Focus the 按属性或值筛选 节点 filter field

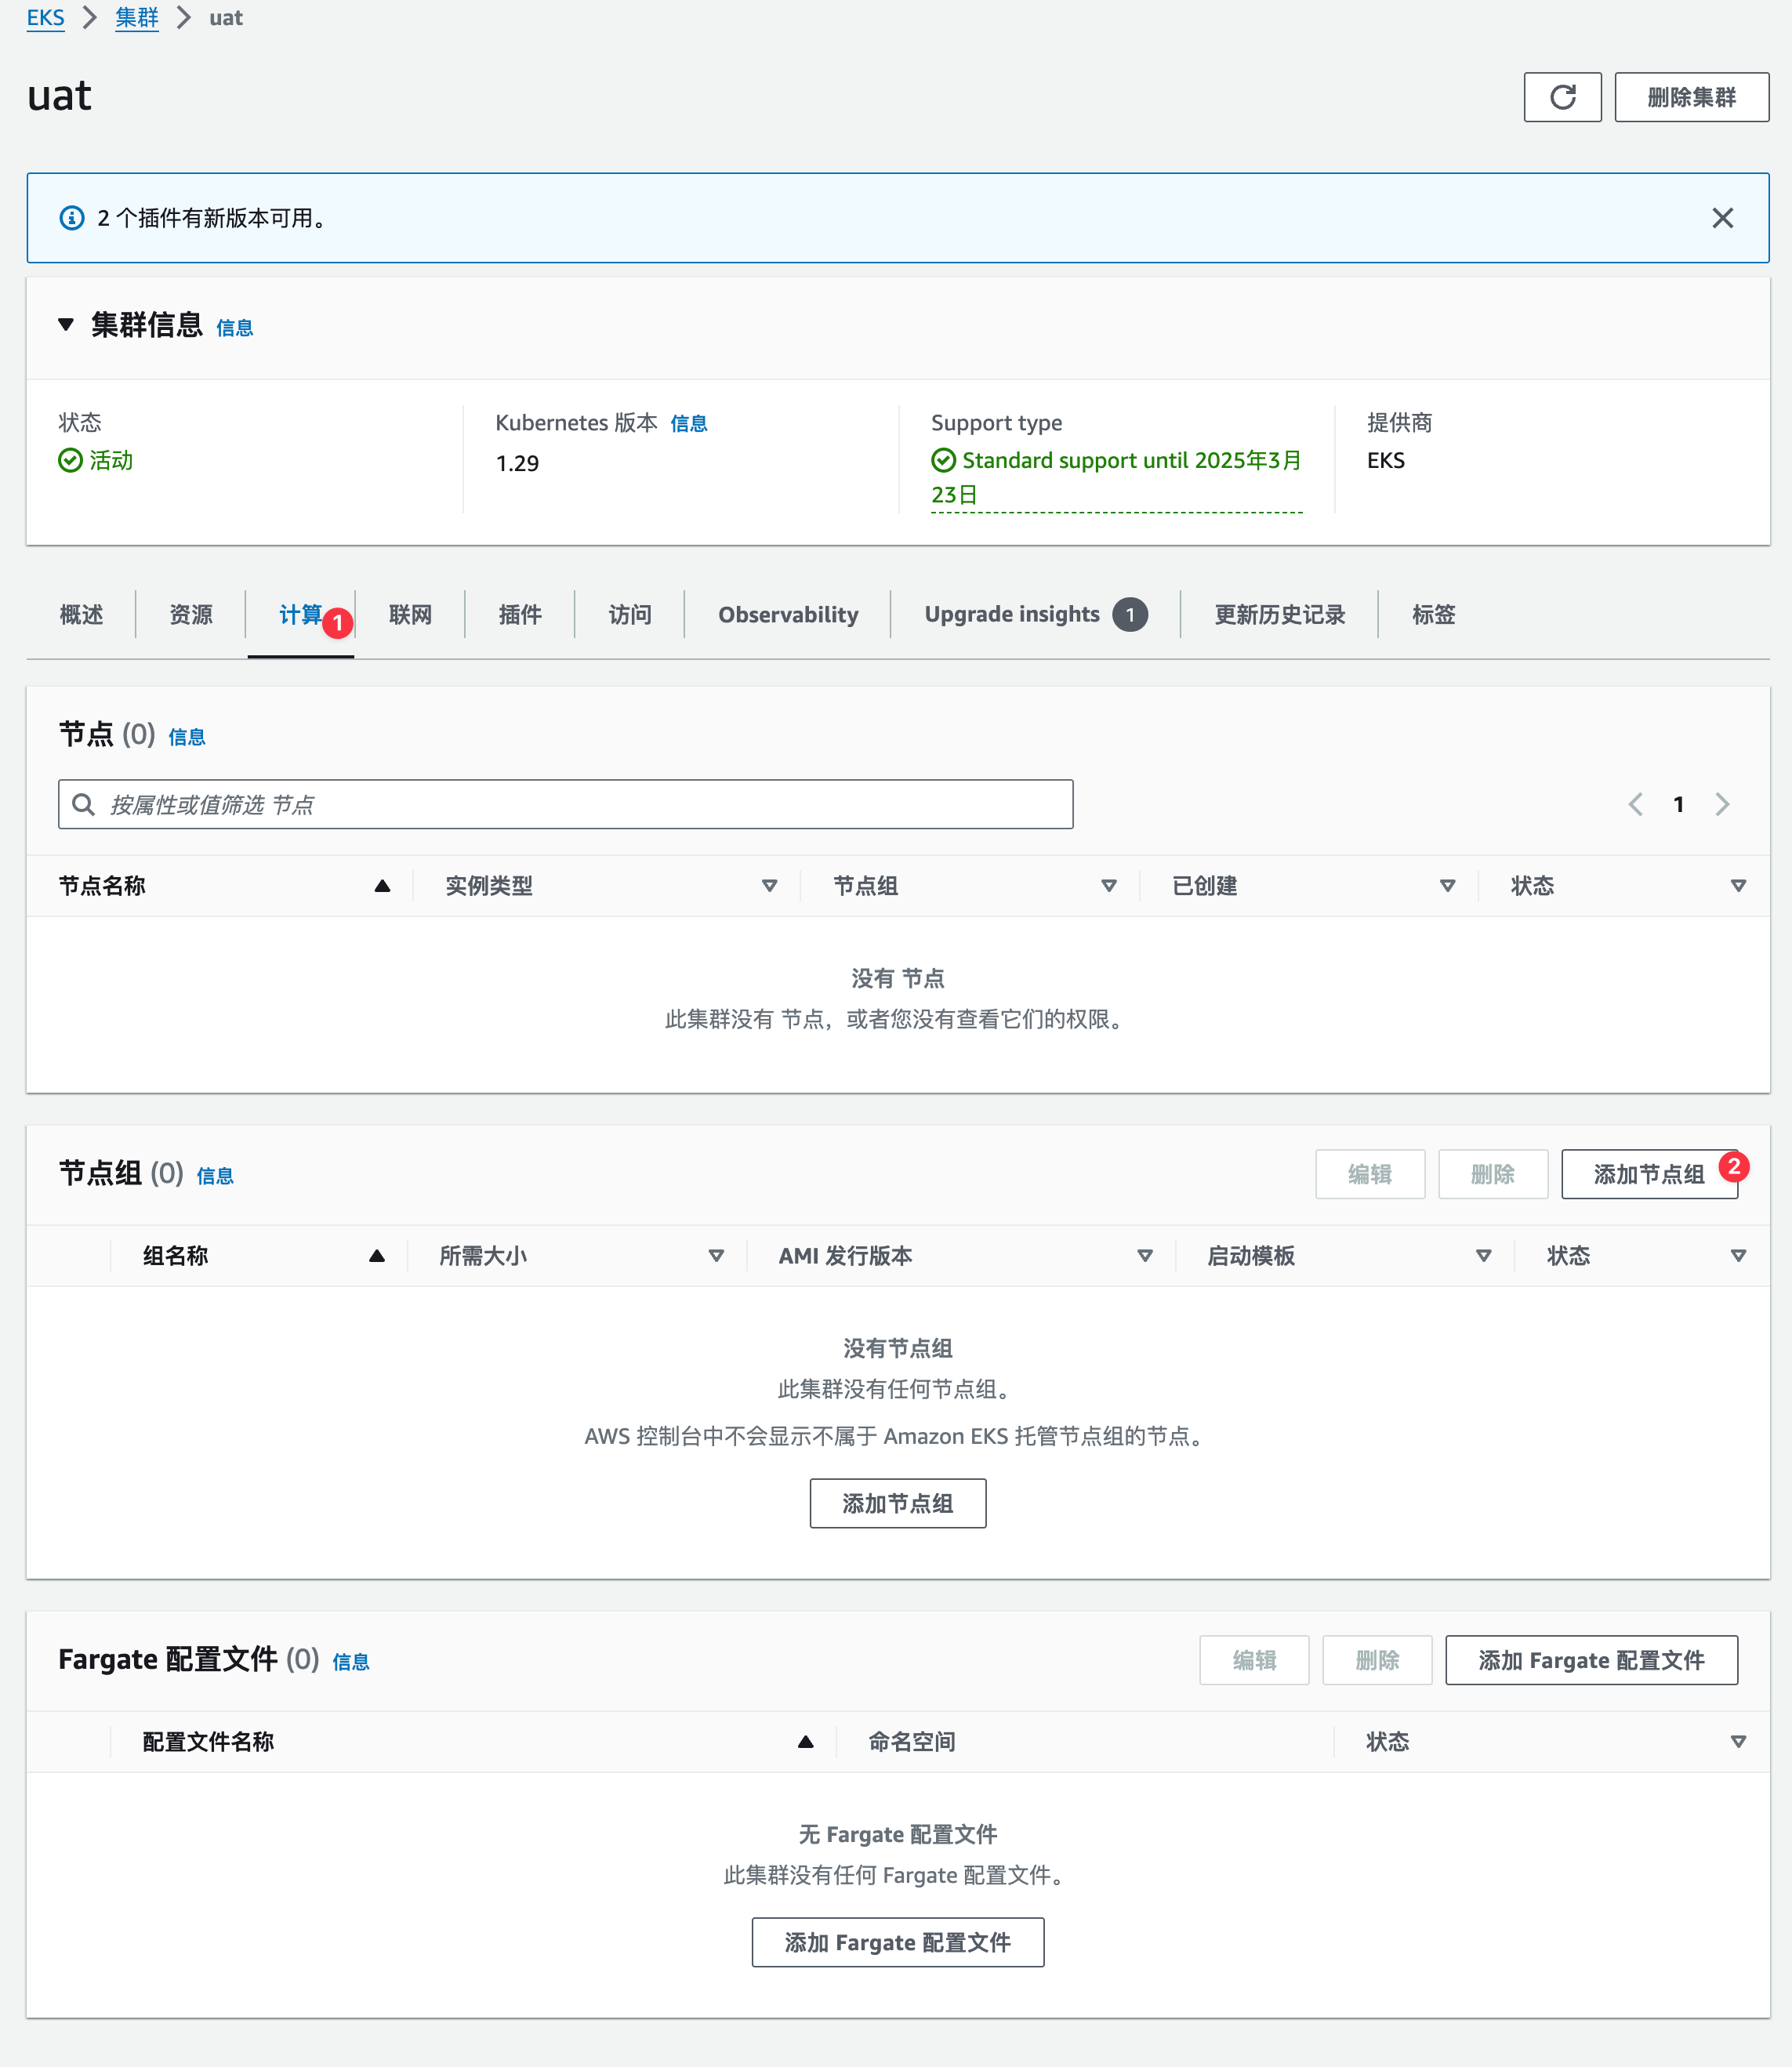(565, 804)
